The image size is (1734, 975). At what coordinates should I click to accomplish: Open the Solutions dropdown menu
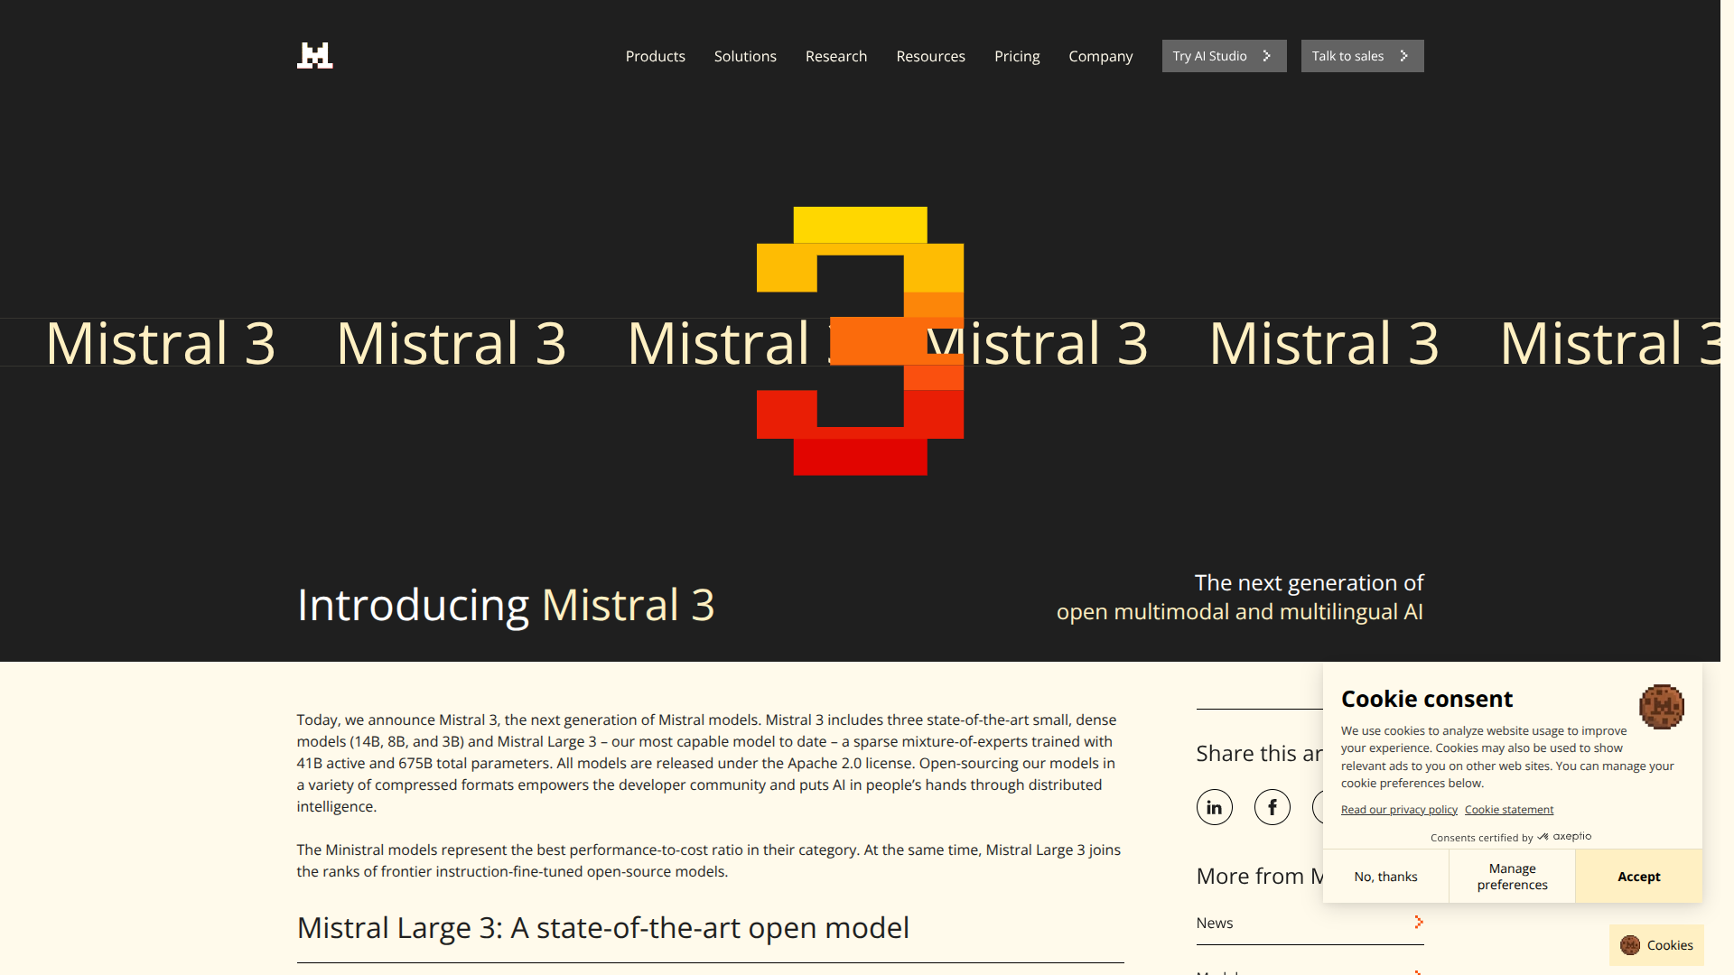coord(744,56)
